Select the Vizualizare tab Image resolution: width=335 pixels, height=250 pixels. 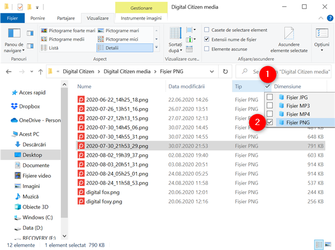(98, 19)
